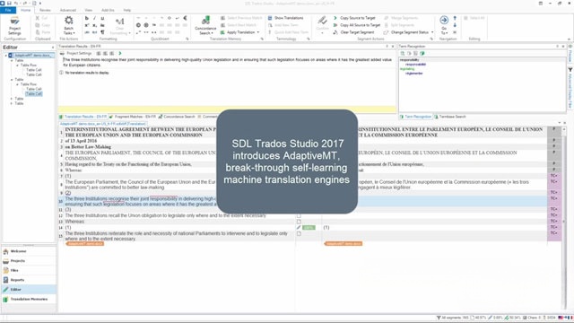Click Copy All Source to Target
Image resolution: width=574 pixels, height=323 pixels.
(x=357, y=25)
